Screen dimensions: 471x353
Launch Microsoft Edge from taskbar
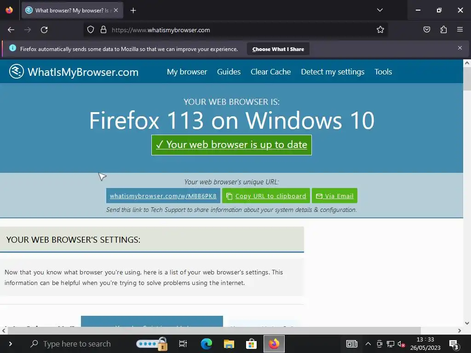(206, 344)
